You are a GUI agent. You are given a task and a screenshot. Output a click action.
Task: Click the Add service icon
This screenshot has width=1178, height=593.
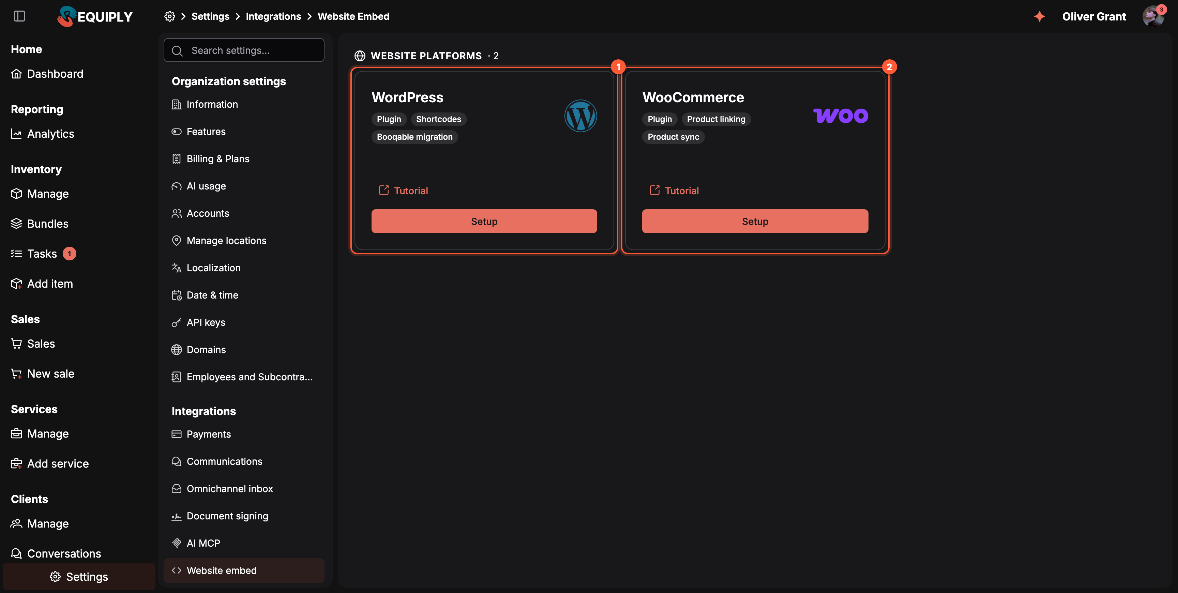point(16,463)
